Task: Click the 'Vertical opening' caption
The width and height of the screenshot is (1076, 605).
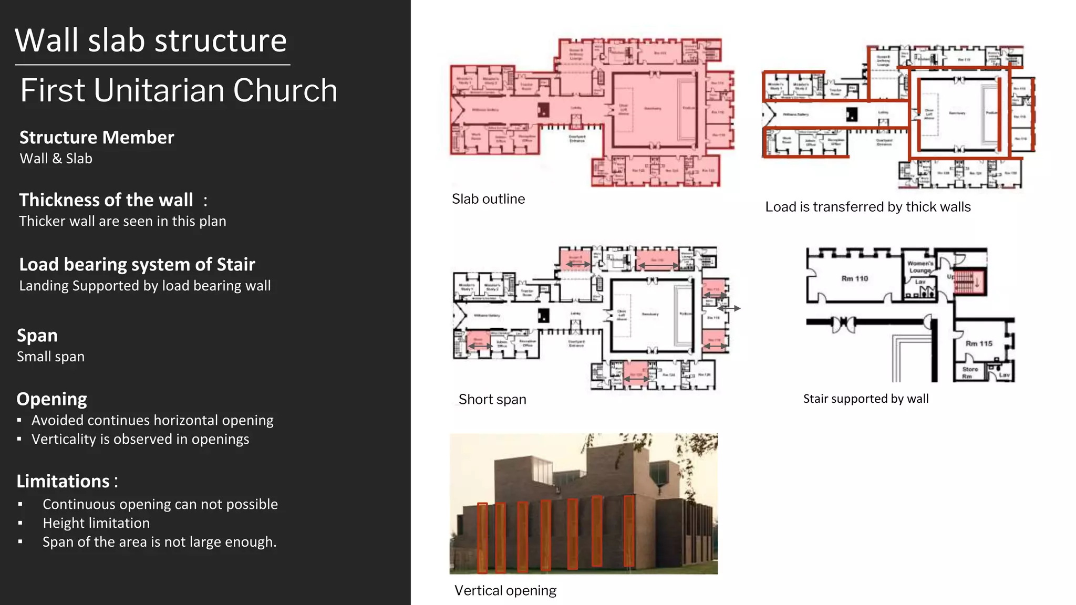Action: coord(505,591)
